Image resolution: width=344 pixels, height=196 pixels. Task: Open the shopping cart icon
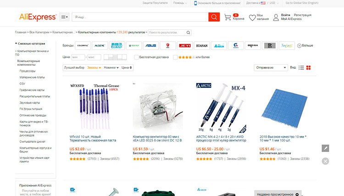pos(227,17)
